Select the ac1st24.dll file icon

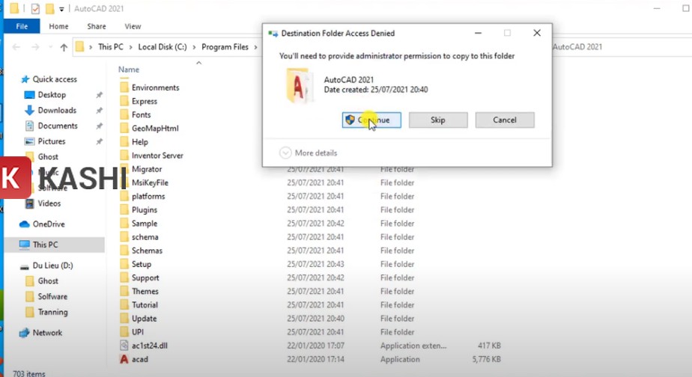124,346
